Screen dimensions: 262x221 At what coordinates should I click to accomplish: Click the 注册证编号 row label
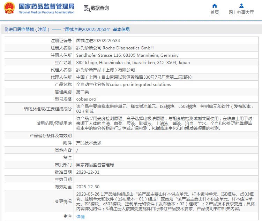click(x=61, y=40)
